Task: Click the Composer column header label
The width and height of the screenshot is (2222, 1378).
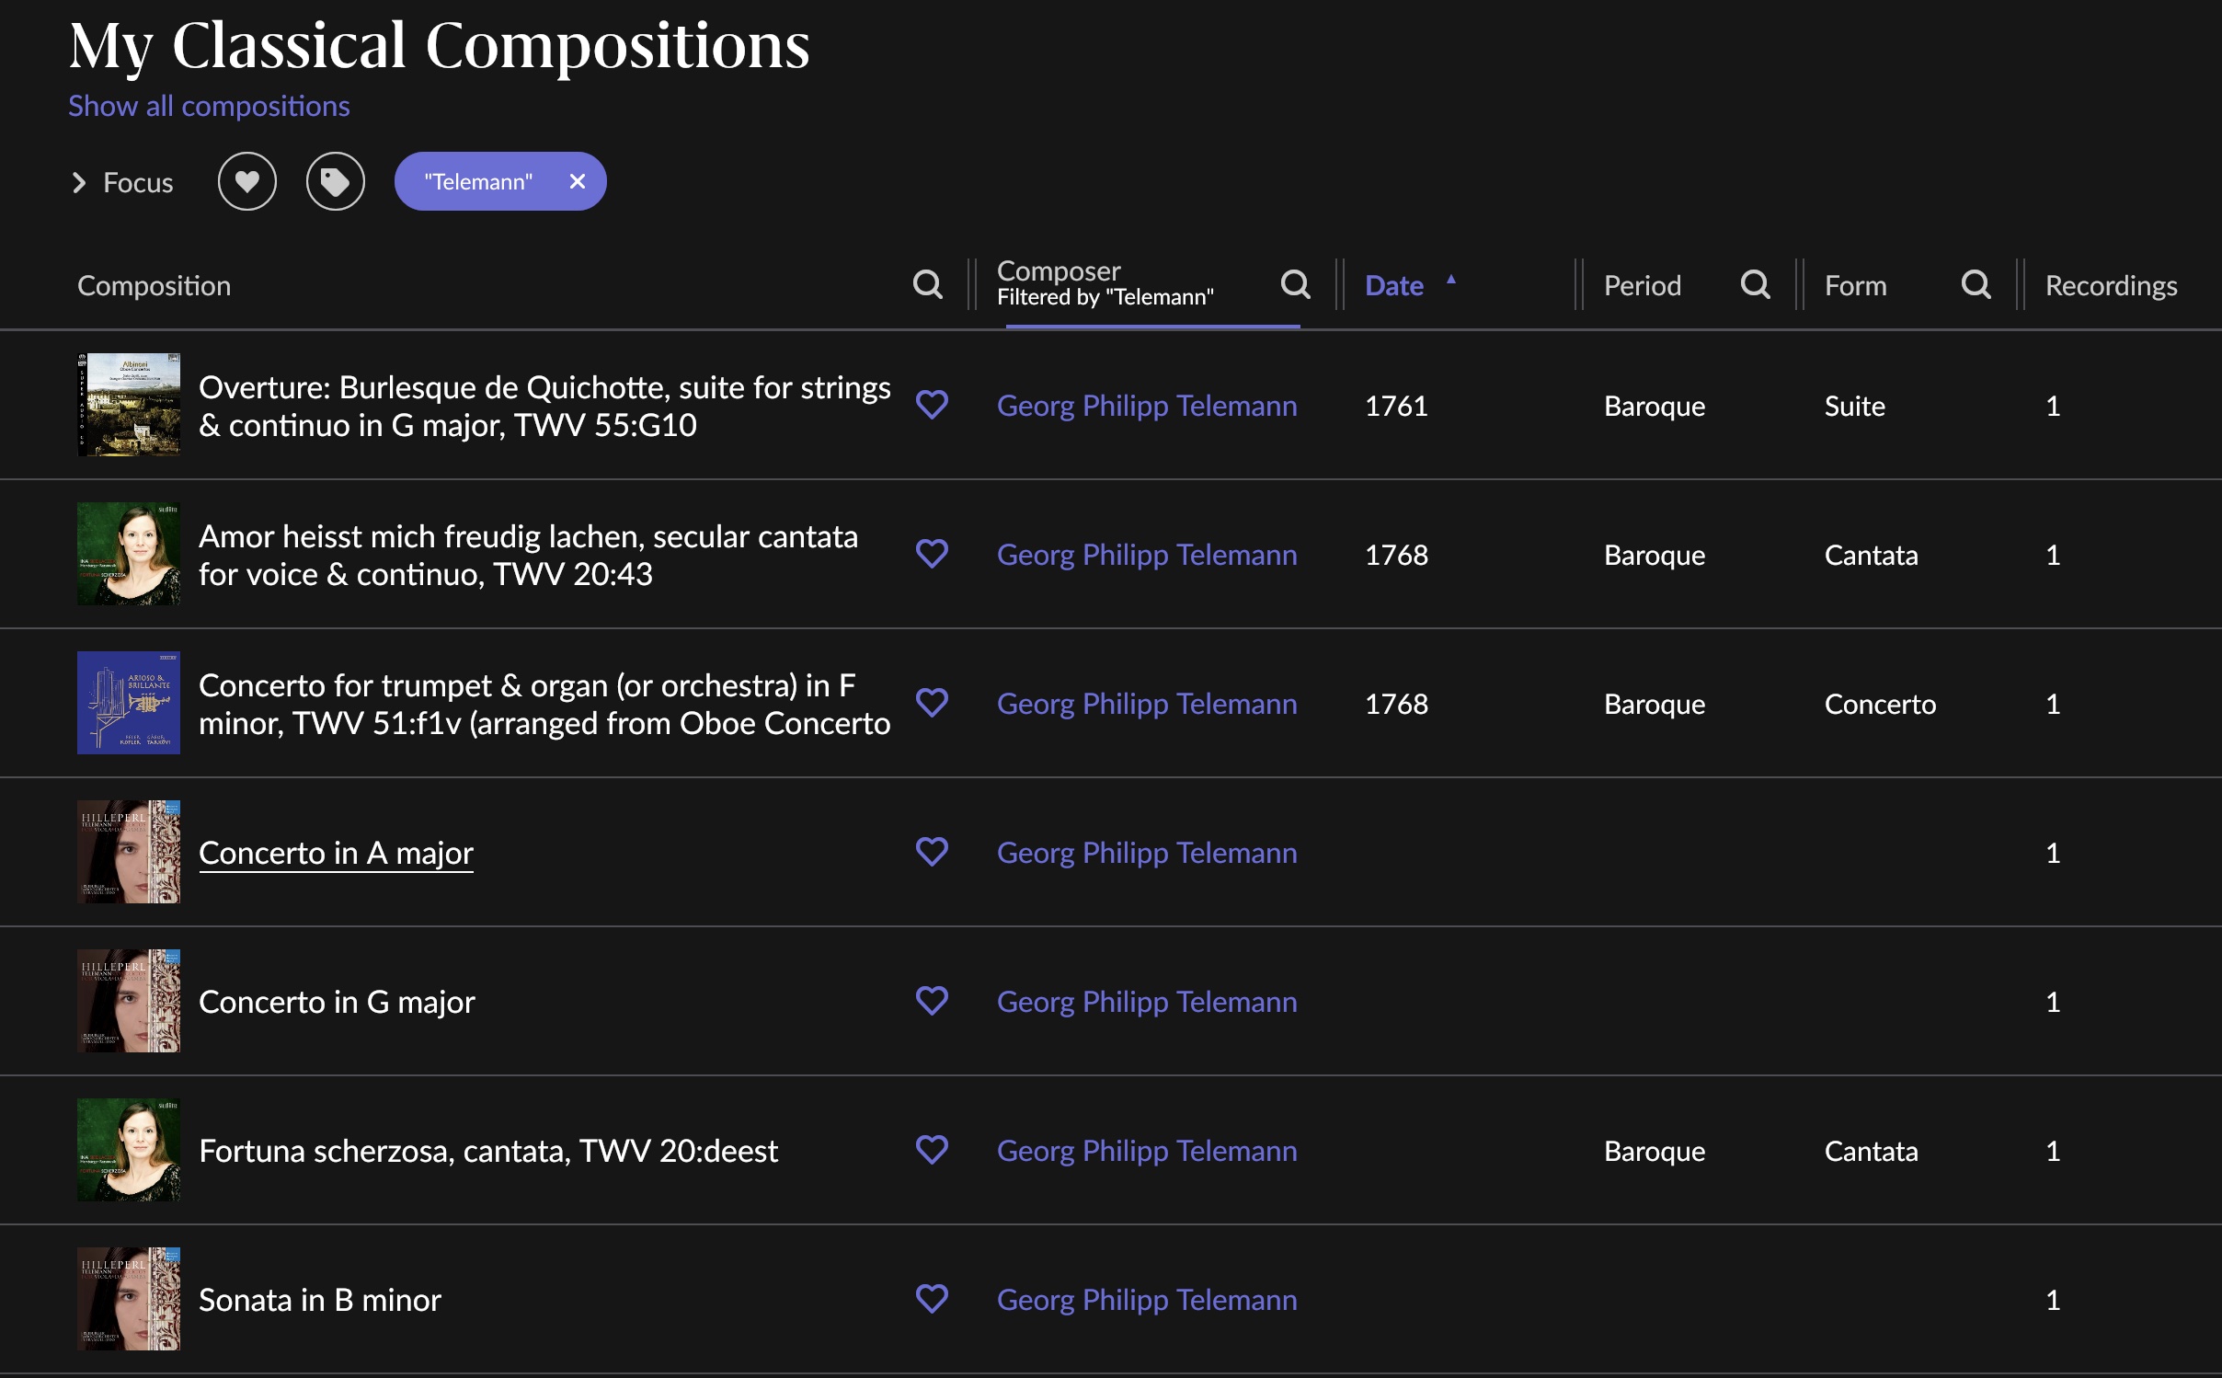Action: pyautogui.click(x=1059, y=271)
